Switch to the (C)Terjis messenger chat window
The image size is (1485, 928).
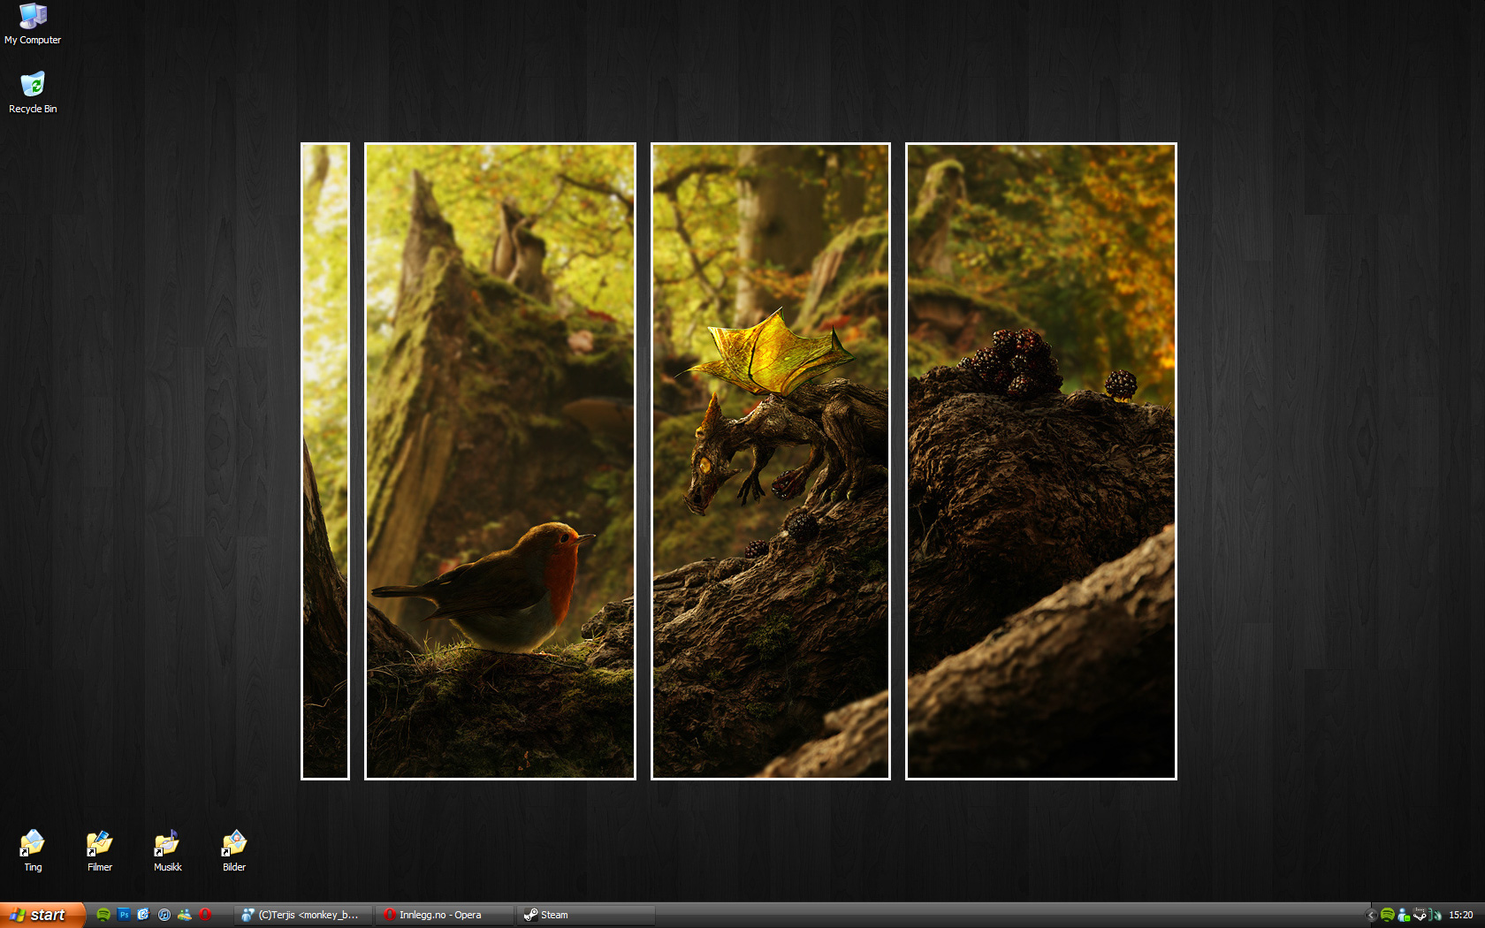(305, 915)
